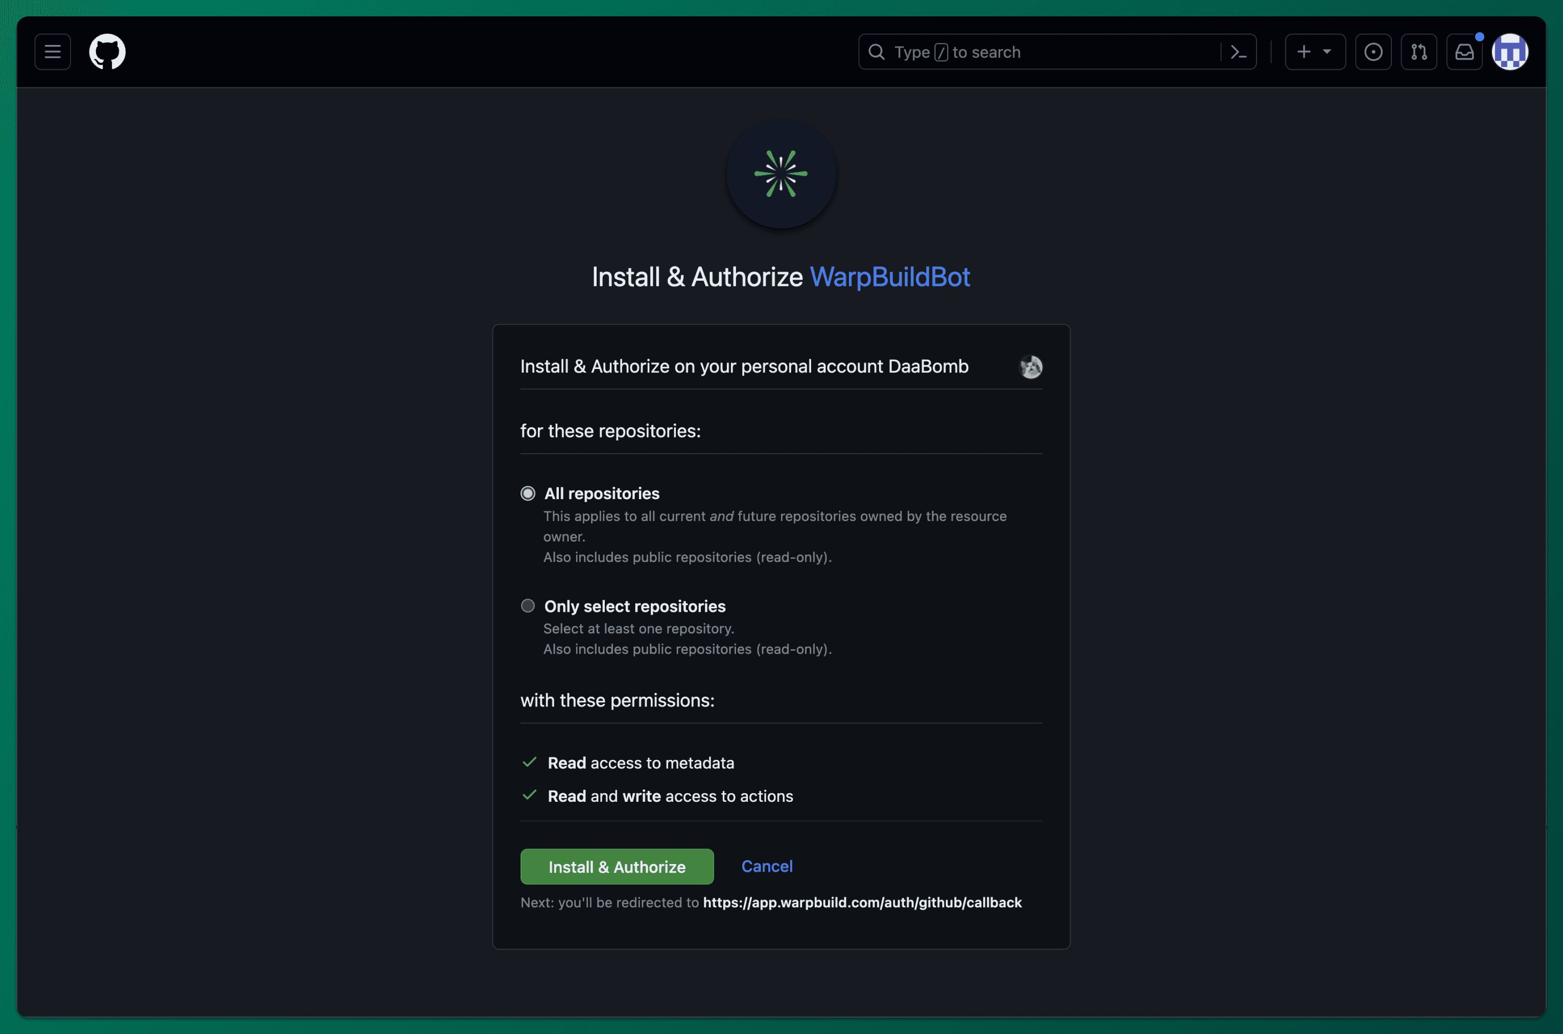Click the DaaBomb account avatar
This screenshot has height=1034, width=1563.
click(x=1031, y=366)
